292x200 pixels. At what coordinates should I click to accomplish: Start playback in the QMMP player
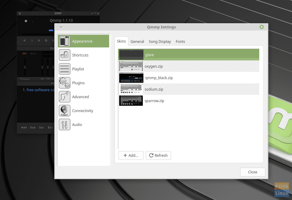point(32,40)
